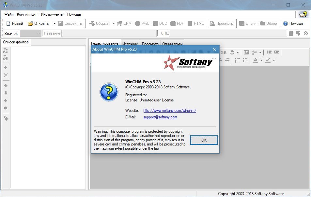
Task: Click the PDF output icon
Action: click(173, 23)
